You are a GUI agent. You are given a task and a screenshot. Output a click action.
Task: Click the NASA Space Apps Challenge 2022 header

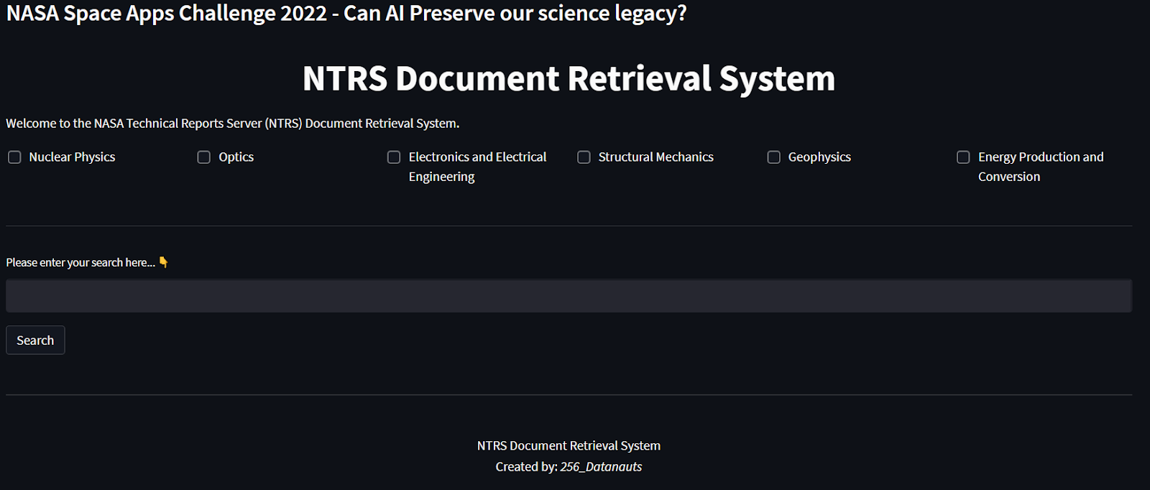tap(346, 14)
